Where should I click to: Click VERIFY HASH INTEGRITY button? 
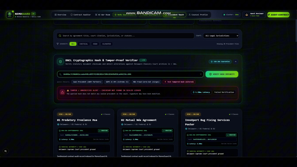pyautogui.click(x=222, y=74)
